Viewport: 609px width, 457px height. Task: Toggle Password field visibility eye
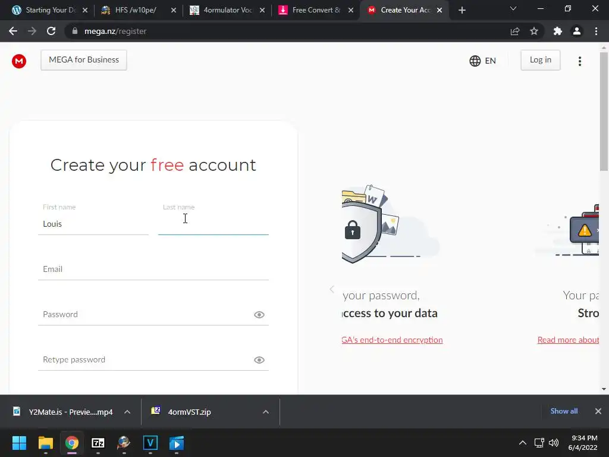click(259, 315)
